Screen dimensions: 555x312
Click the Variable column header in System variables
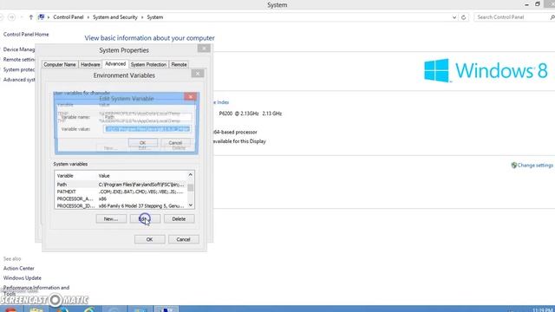click(x=65, y=176)
